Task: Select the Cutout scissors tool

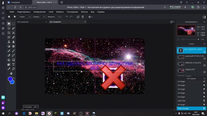Action: 14,33
